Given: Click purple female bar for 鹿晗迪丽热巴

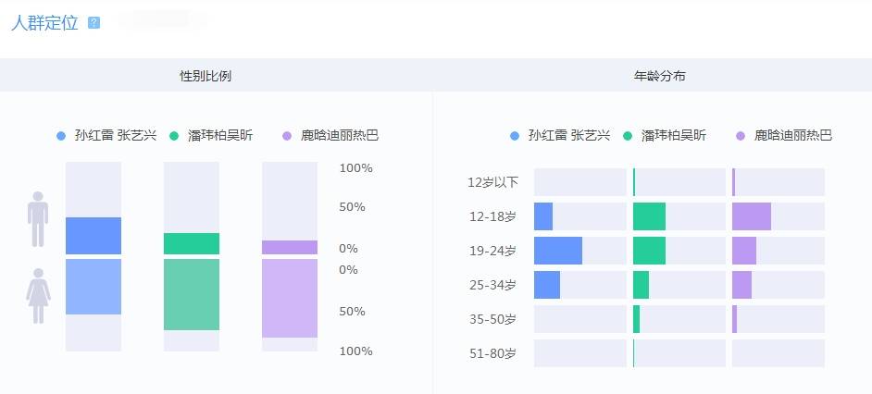Looking at the screenshot, I should click(290, 298).
